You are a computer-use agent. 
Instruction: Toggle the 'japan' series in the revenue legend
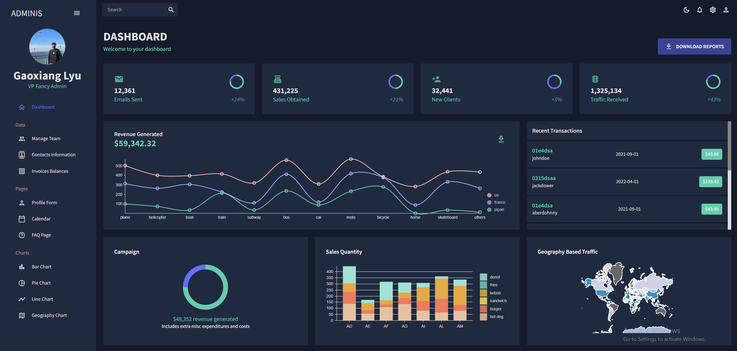(x=489, y=209)
